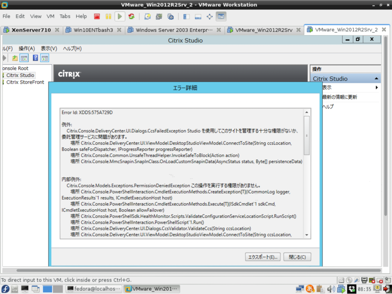Click the MMC show/hide console tree icon
Image resolution: width=392 pixels, height=294 pixels.
pos(24,58)
